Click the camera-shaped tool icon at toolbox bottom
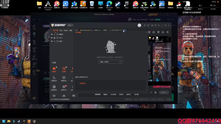The height and width of the screenshot is (124, 221). (x=54, y=96)
